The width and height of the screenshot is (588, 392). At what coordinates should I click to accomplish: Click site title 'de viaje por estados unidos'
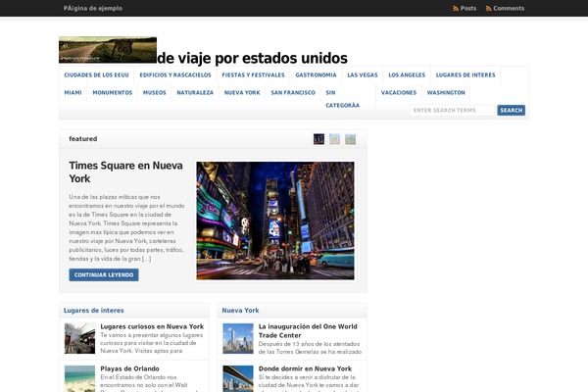click(x=253, y=58)
